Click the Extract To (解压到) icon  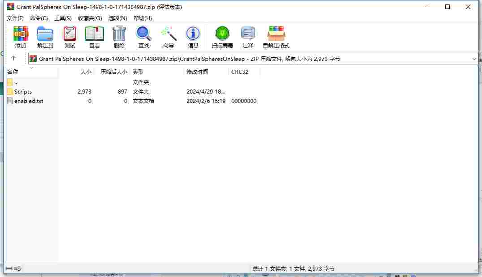(45, 34)
